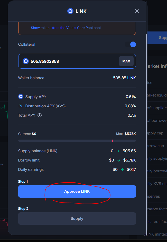Click the MAX amount button
Screen dimensions: 167x242
point(126,61)
